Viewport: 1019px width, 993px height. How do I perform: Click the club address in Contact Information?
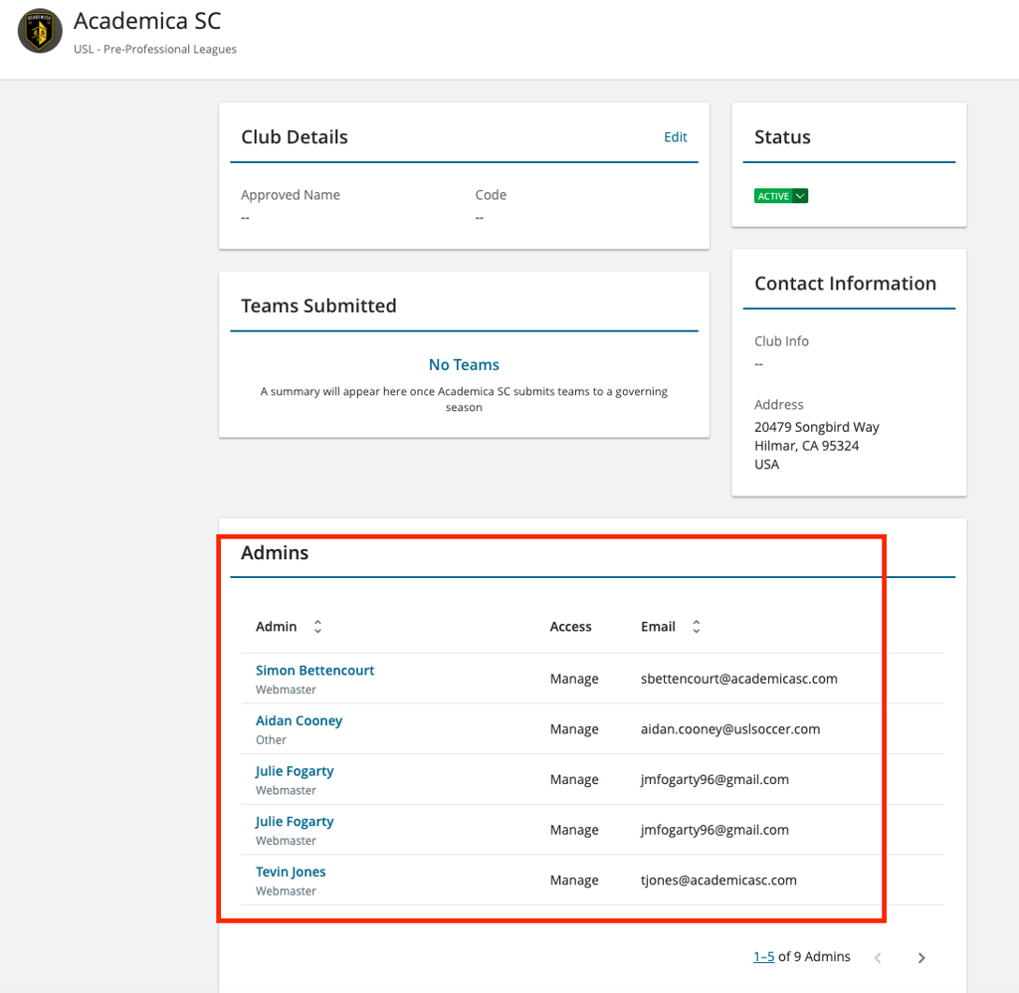(x=816, y=445)
